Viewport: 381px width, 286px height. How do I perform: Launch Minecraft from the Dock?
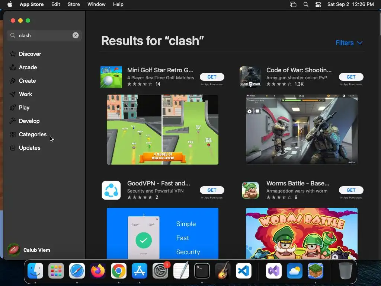(316, 271)
